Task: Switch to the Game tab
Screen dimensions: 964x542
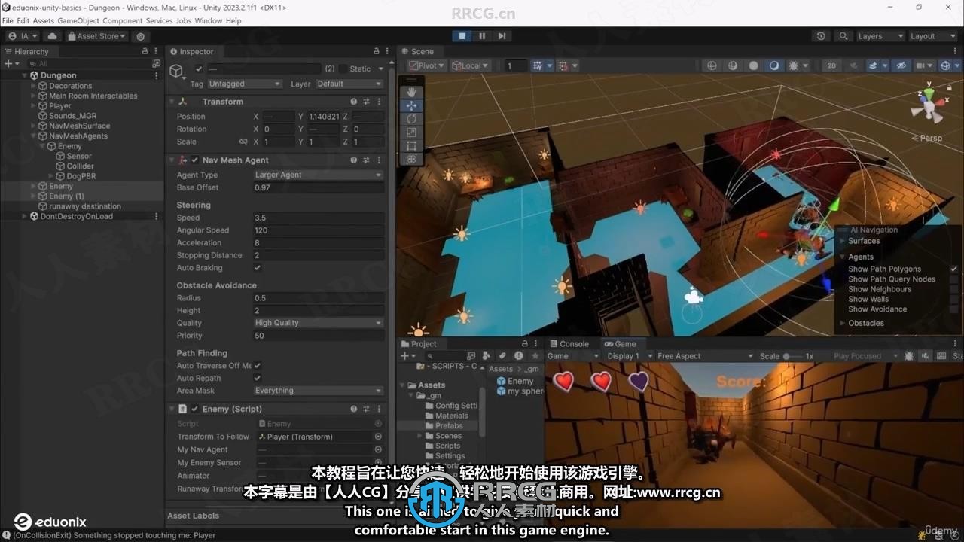Action: tap(620, 343)
